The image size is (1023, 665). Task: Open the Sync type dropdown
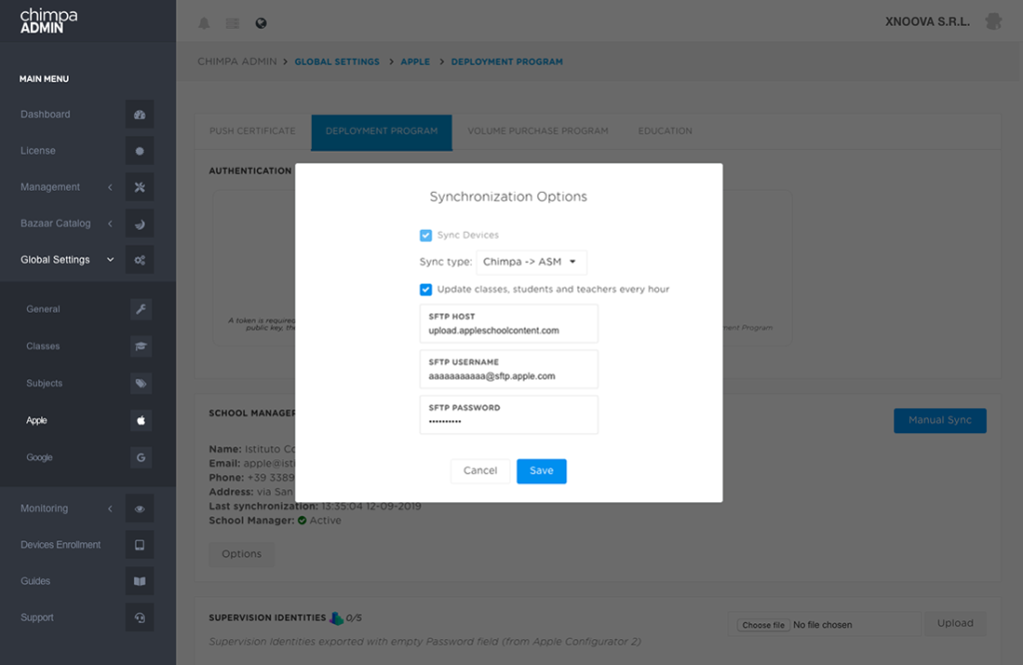tap(531, 262)
